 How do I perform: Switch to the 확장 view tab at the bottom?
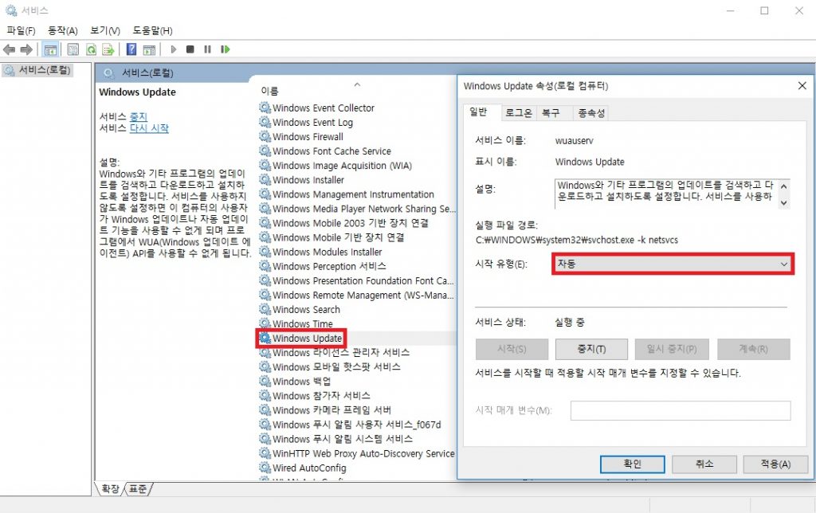tap(110, 489)
